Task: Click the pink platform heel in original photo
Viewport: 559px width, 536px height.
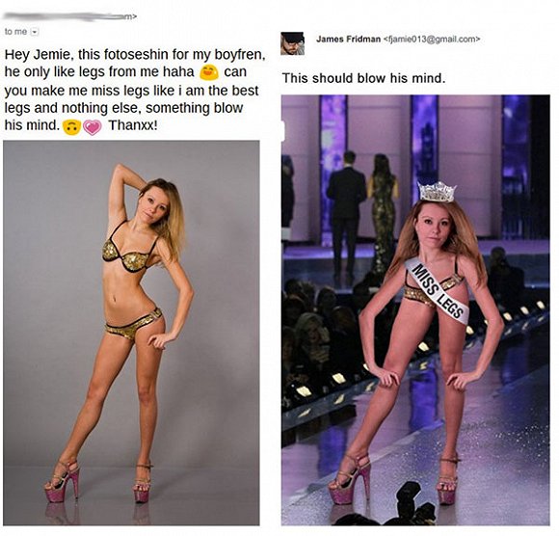Action: 62,482
